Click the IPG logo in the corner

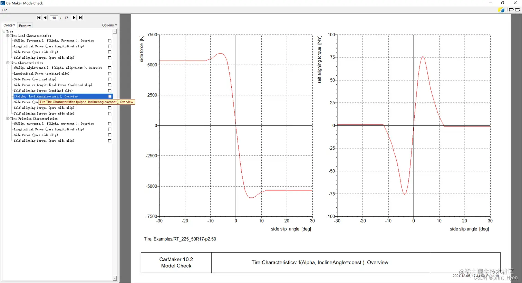point(509,10)
